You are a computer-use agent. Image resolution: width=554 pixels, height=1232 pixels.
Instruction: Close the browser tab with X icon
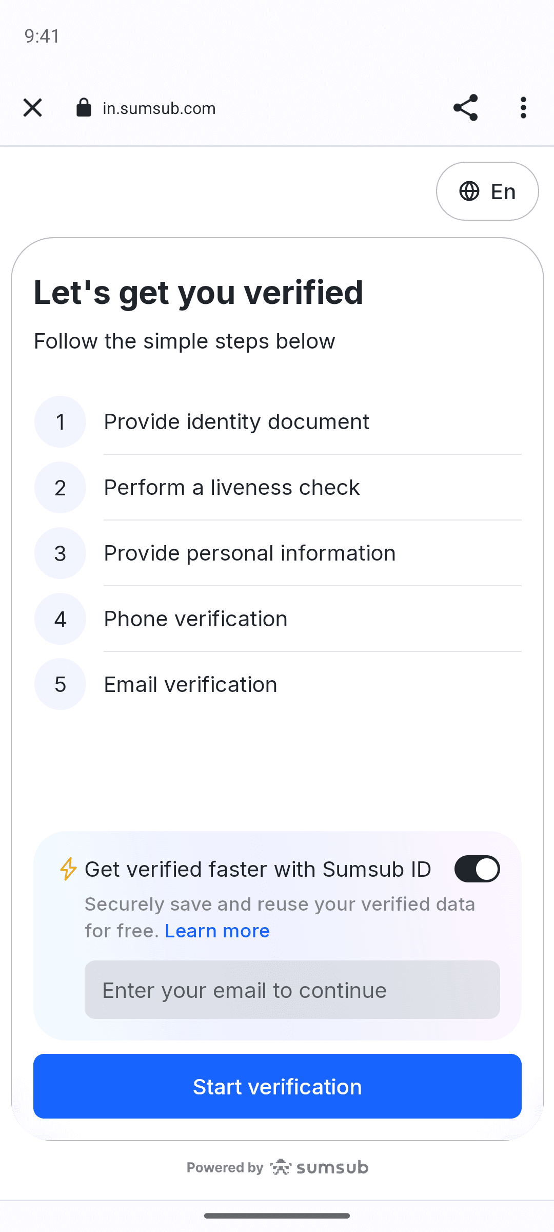(x=33, y=108)
